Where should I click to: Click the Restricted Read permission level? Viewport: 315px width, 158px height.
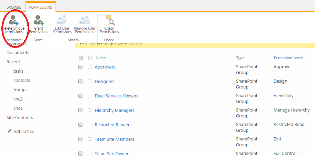pyautogui.click(x=289, y=125)
